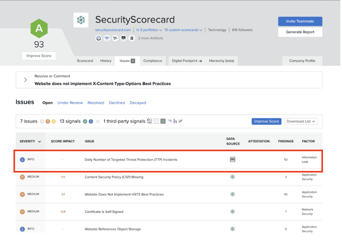The height and width of the screenshot is (242, 342).
Task: Click the green hexagonal A score badge
Action: 38,29
